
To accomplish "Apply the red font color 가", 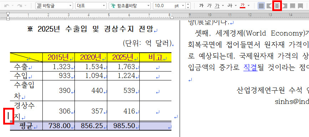I will pyautogui.click(x=242, y=6).
